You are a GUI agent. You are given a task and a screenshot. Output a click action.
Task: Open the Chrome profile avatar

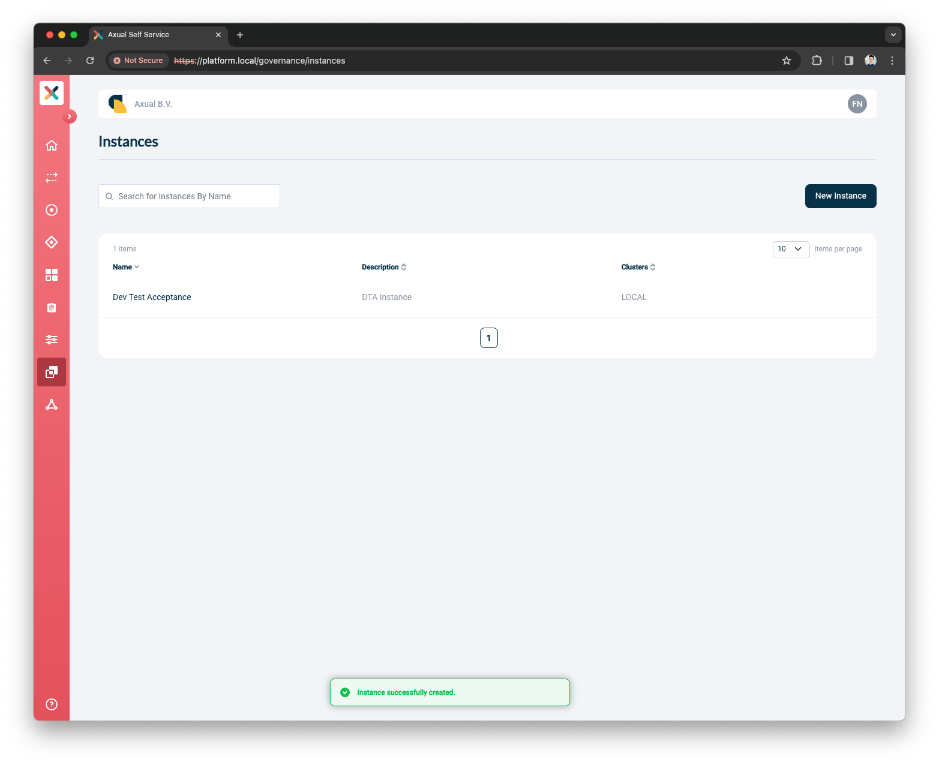pyautogui.click(x=871, y=61)
